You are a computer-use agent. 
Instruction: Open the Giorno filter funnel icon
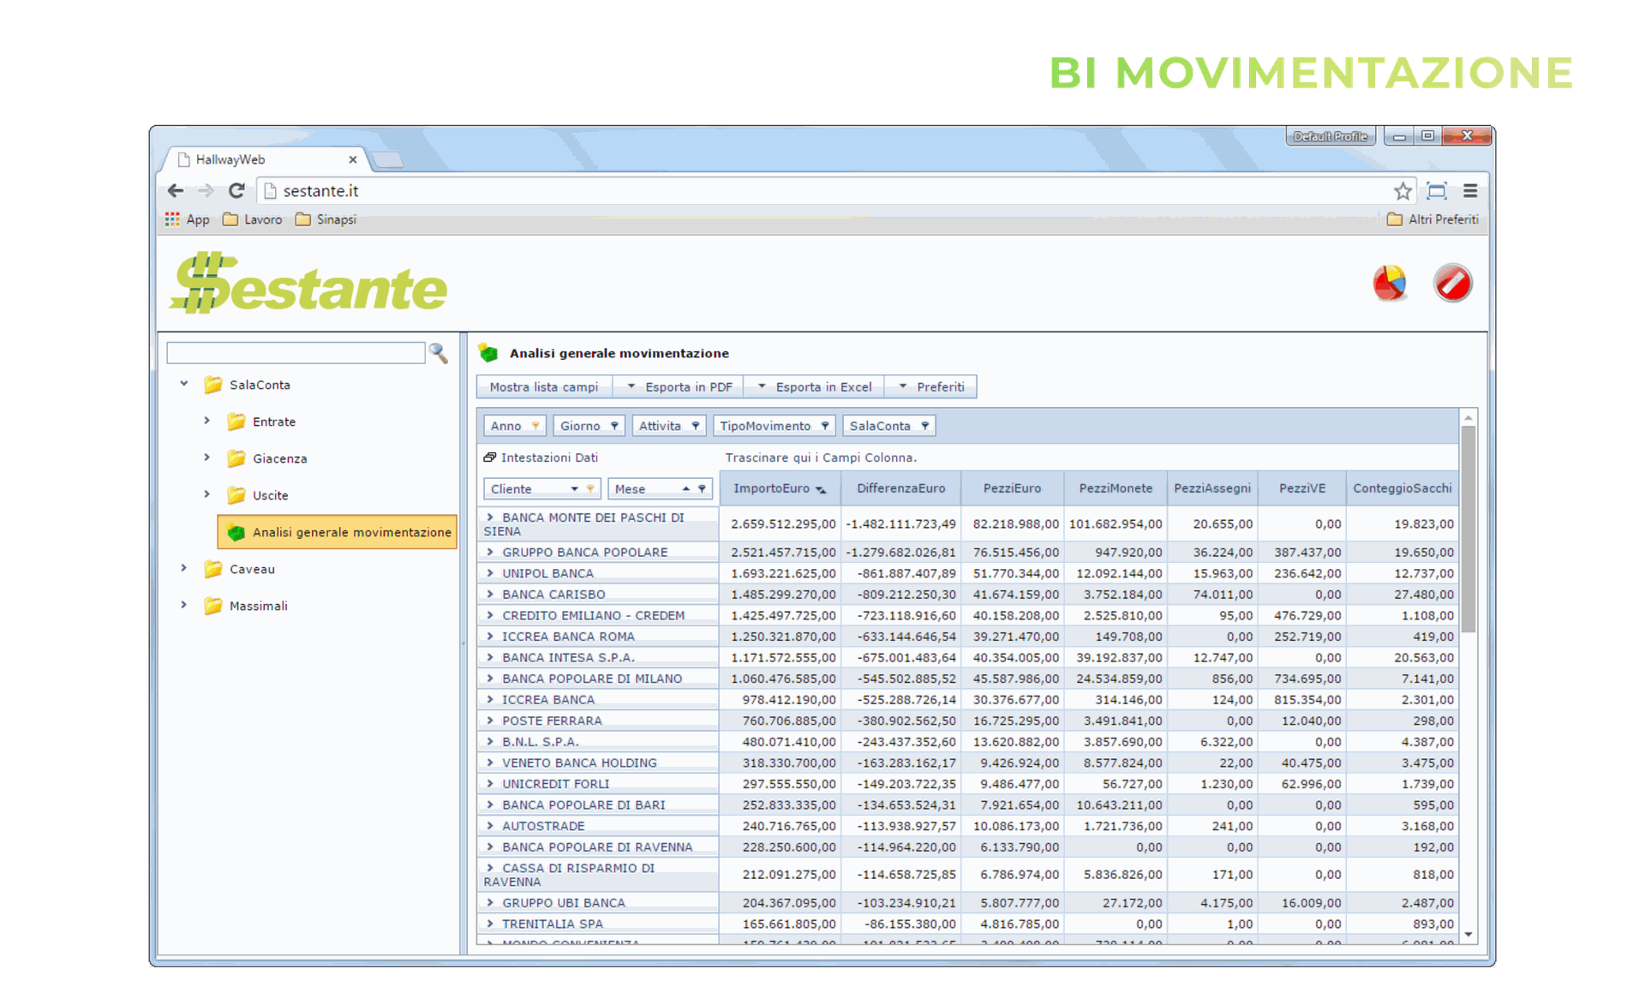click(614, 426)
